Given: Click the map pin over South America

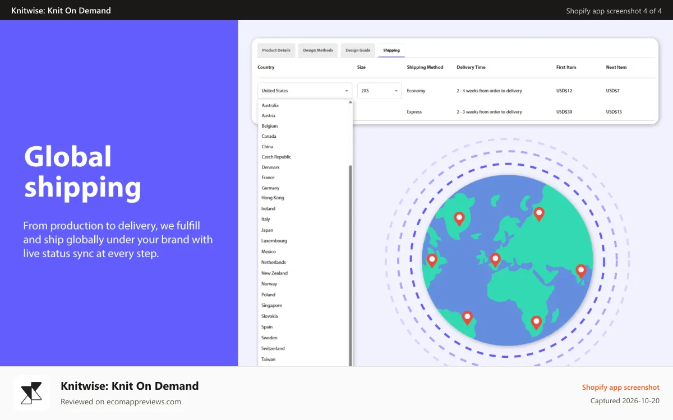Looking at the screenshot, I should coord(467,318).
